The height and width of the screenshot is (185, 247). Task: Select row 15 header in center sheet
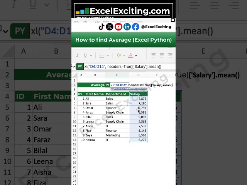point(74,144)
